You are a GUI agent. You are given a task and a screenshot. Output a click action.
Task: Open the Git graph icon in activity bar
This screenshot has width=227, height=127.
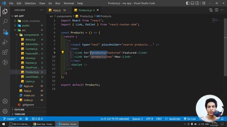(5, 62)
